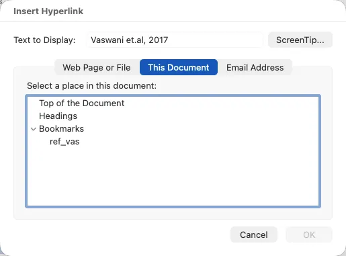Image resolution: width=346 pixels, height=256 pixels.
Task: Open the Email Address tab
Action: coord(255,67)
